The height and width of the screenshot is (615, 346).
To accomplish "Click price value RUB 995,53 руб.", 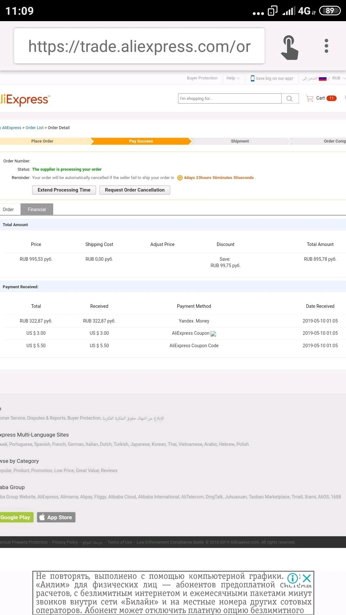I will point(36,259).
